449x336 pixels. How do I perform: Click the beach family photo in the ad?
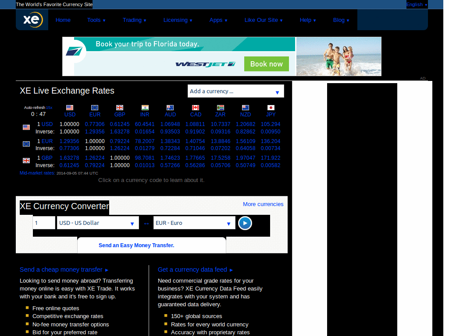click(339, 56)
